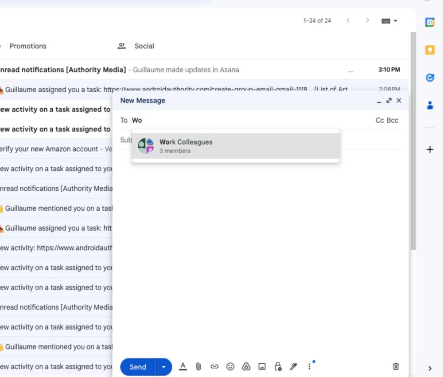Screen dimensions: 443x377
Task: Open the Contacts side panel
Action: click(430, 105)
